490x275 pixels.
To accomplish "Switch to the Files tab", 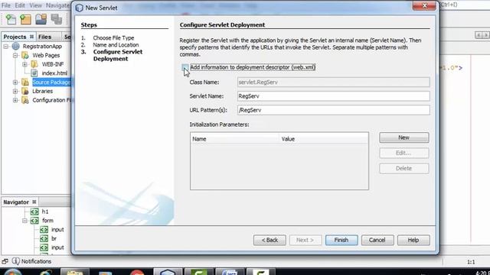I will coord(44,37).
